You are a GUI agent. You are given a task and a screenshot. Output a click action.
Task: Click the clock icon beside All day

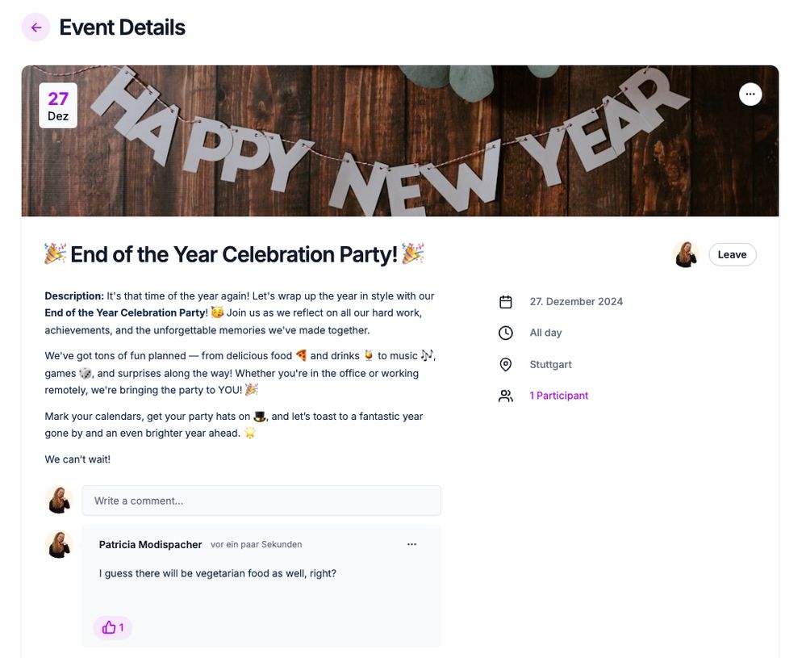(506, 332)
